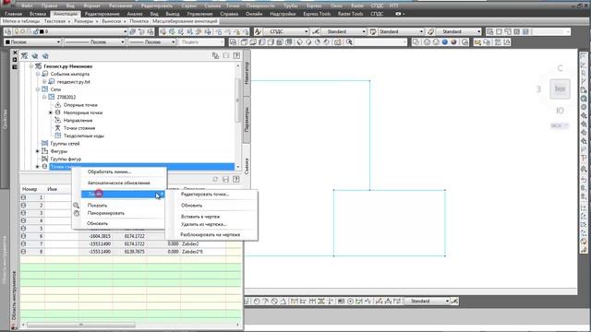Toggle 'Автоматическое обновление' in context menu

click(x=119, y=183)
